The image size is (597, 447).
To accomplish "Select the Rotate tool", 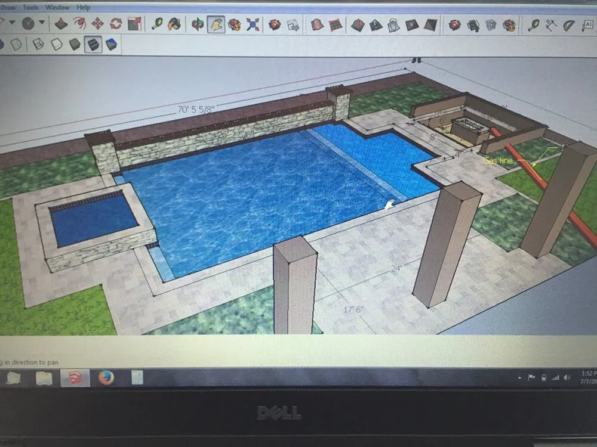I will (116, 23).
